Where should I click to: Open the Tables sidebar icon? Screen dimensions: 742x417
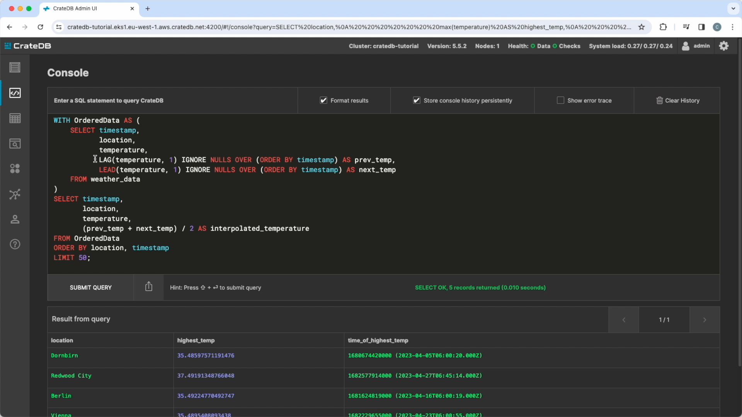15,119
